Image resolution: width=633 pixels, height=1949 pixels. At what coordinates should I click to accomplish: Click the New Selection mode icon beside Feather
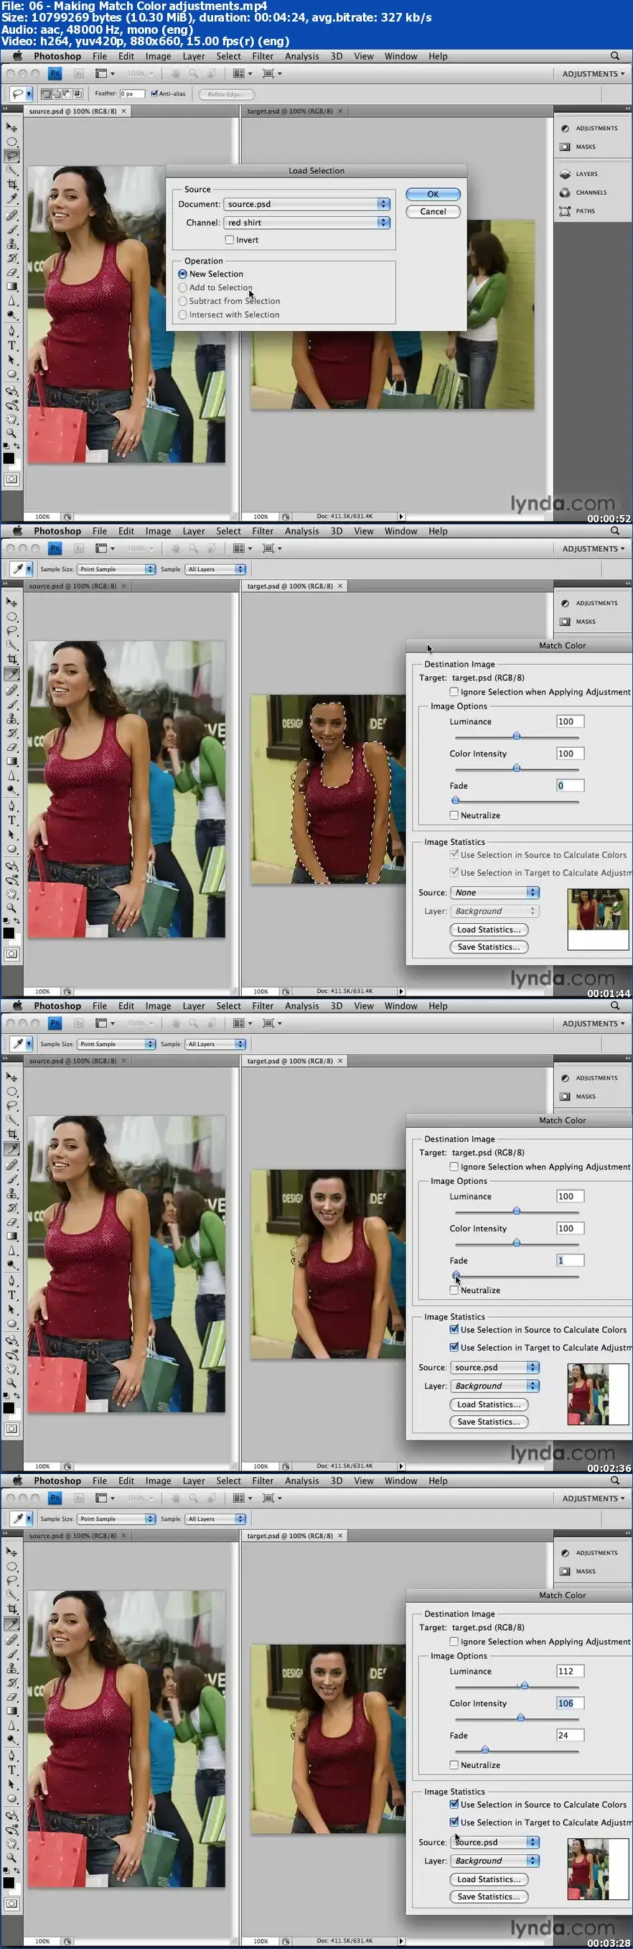[x=46, y=95]
